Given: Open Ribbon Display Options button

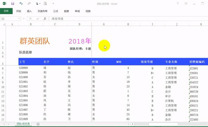Looking at the screenshot, I should pos(186,3).
